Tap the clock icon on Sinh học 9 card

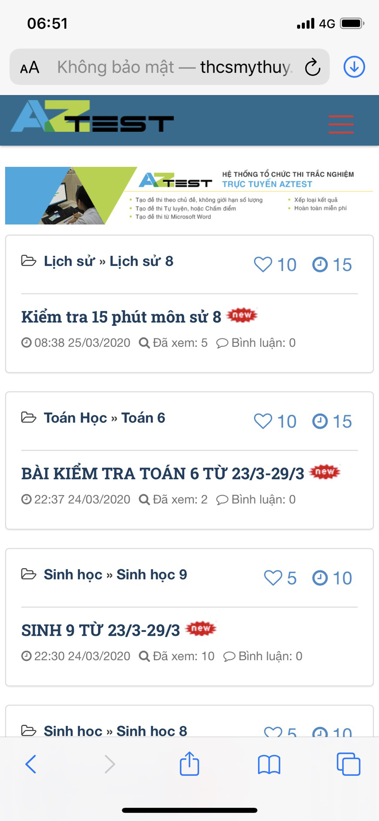pyautogui.click(x=320, y=578)
